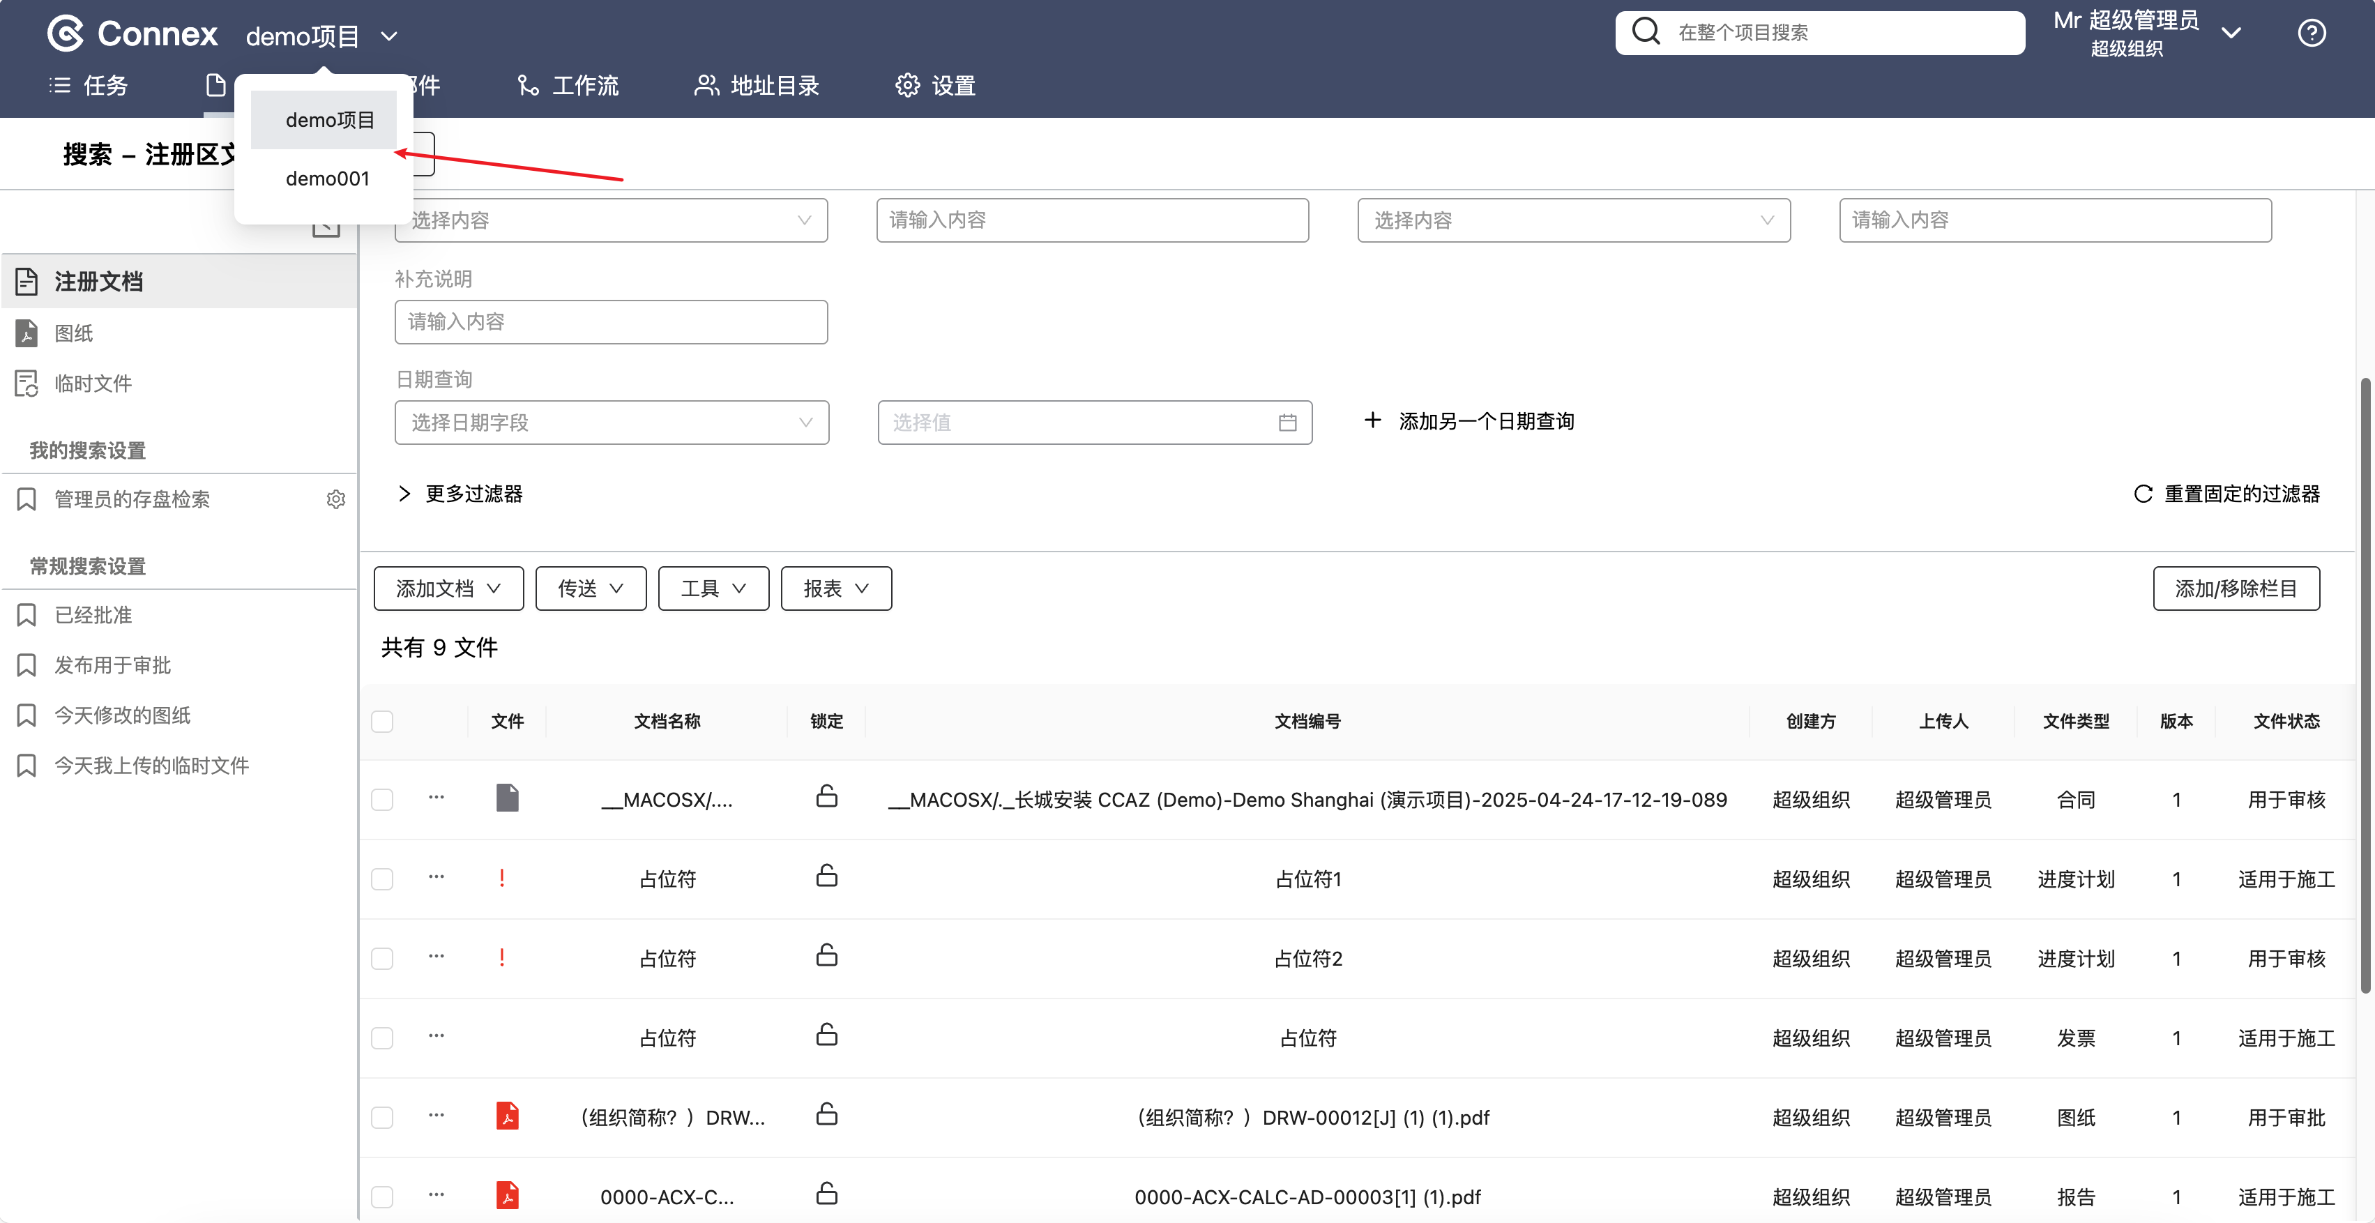The width and height of the screenshot is (2375, 1223).
Task: Click the 在整个项目搜索 search field
Action: [x=1819, y=33]
